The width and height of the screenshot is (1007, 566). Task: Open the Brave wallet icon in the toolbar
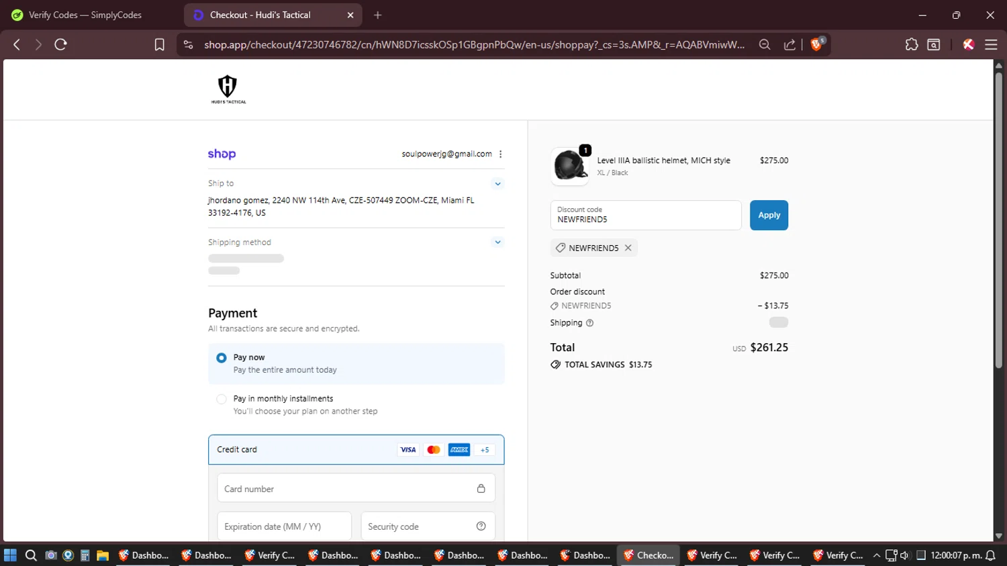point(934,44)
